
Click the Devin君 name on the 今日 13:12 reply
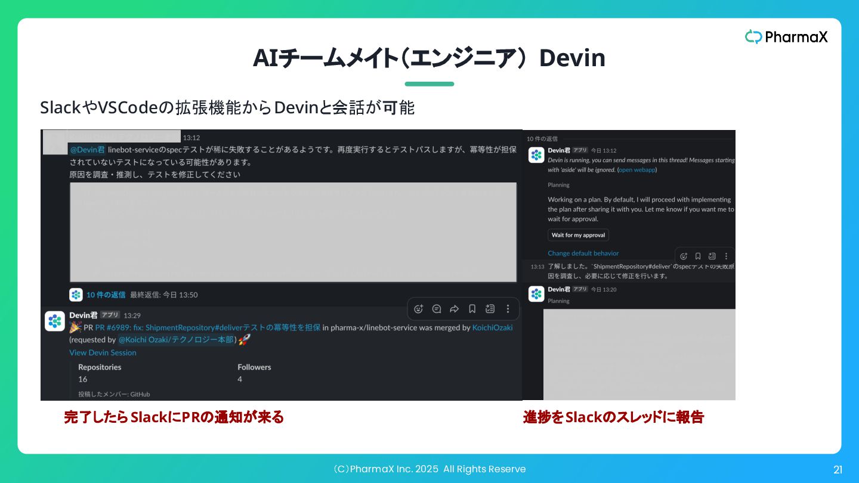click(x=559, y=150)
